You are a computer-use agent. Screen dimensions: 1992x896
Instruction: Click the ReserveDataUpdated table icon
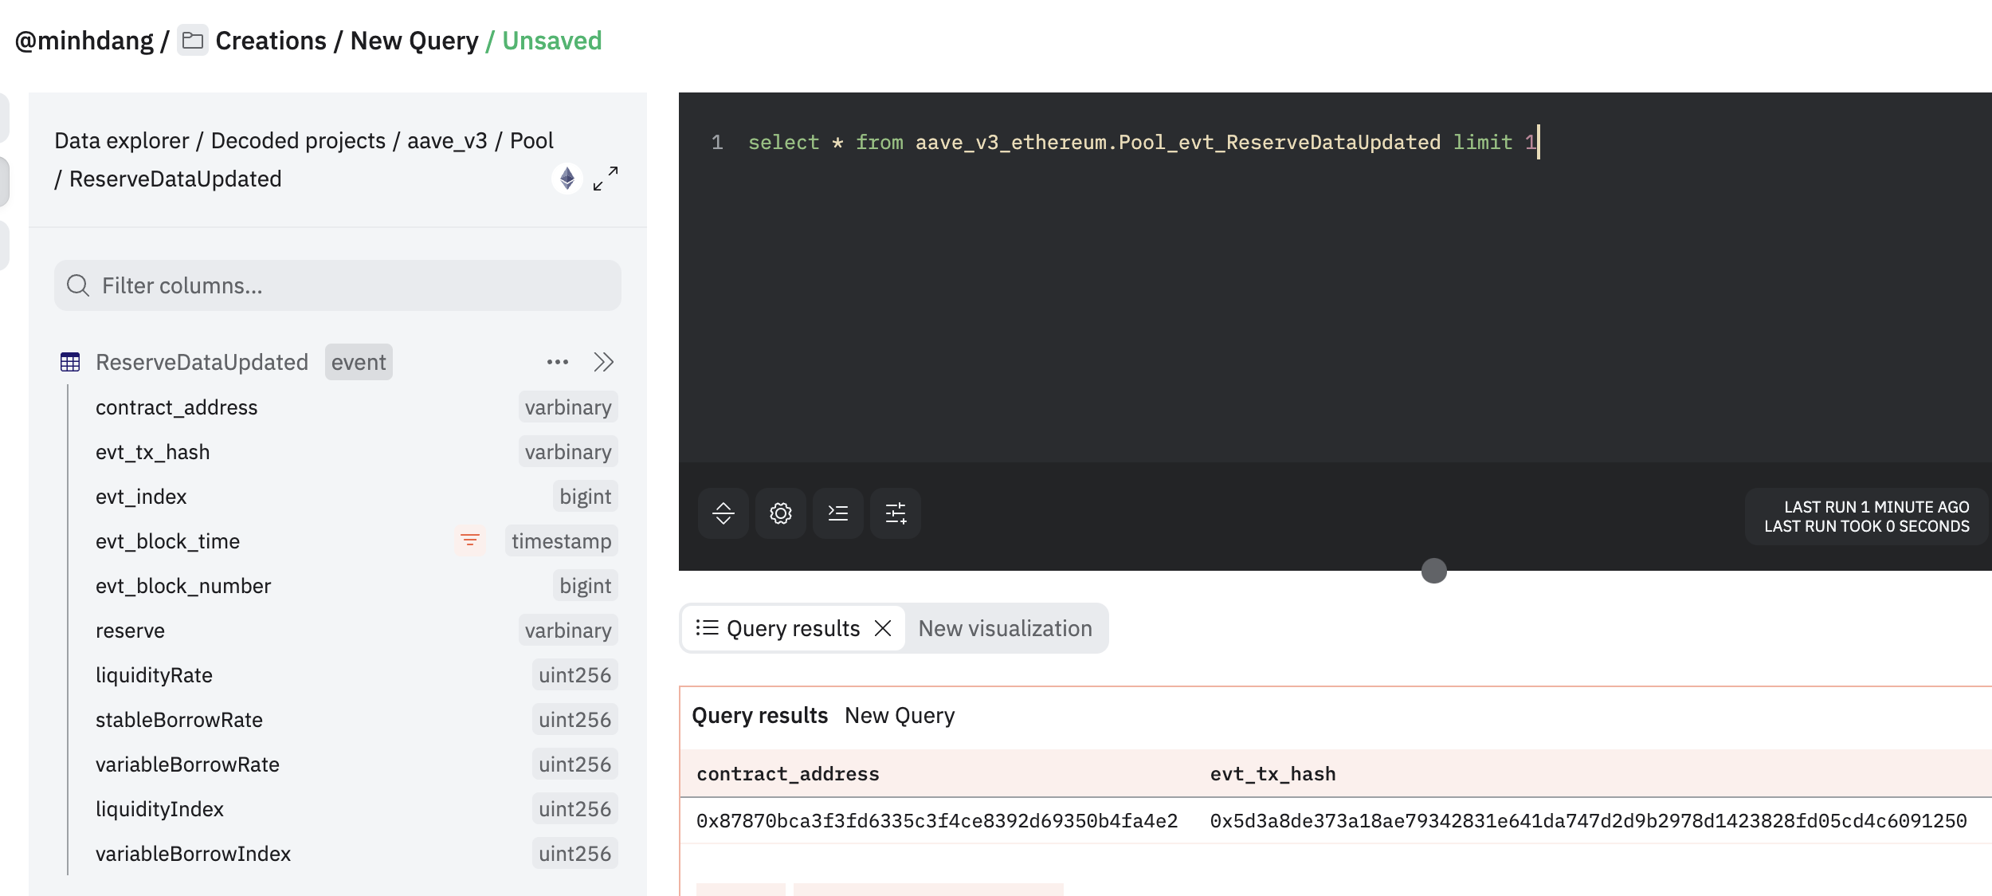click(70, 363)
